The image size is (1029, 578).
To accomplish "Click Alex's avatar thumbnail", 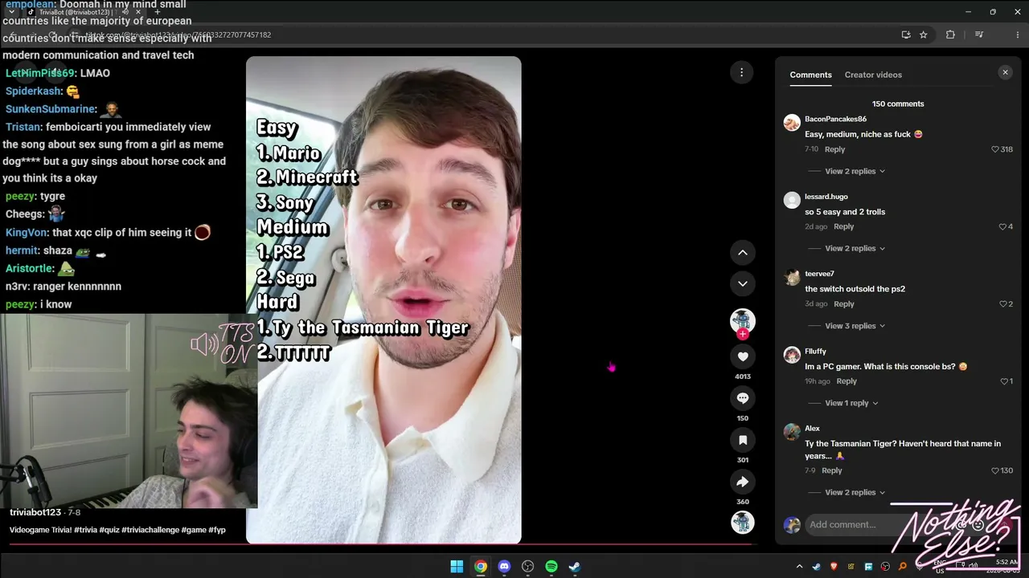I will tap(792, 431).
